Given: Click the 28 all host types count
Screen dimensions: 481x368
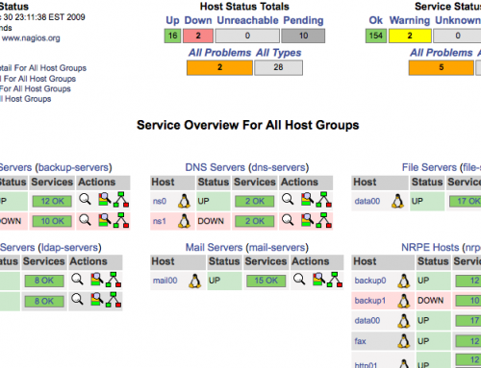Looking at the screenshot, I should pyautogui.click(x=278, y=67).
